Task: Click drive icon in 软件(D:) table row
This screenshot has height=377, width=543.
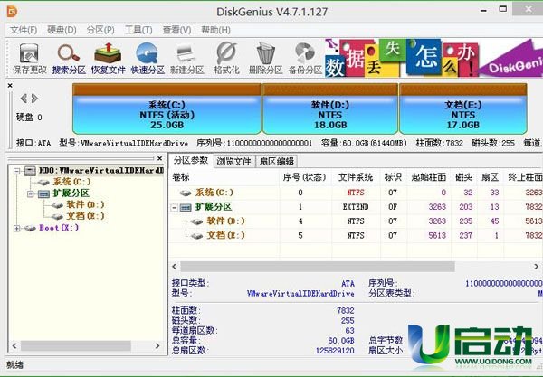Action: click(197, 221)
